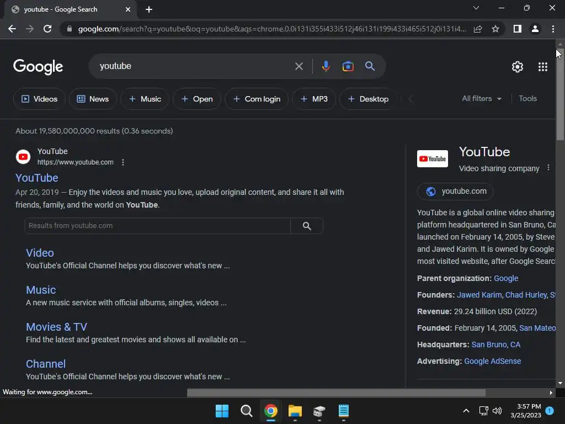This screenshot has height=424, width=565.
Task: Search by image with the camera icon
Action: point(348,66)
